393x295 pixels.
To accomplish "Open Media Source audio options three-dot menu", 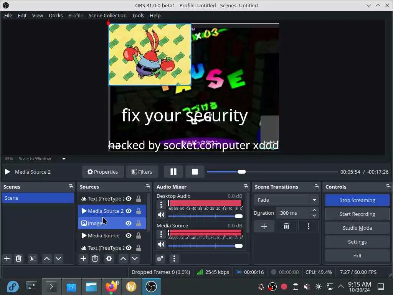I will click(x=161, y=234).
